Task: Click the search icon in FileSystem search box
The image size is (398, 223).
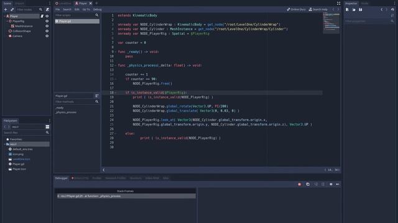Action: (47, 133)
